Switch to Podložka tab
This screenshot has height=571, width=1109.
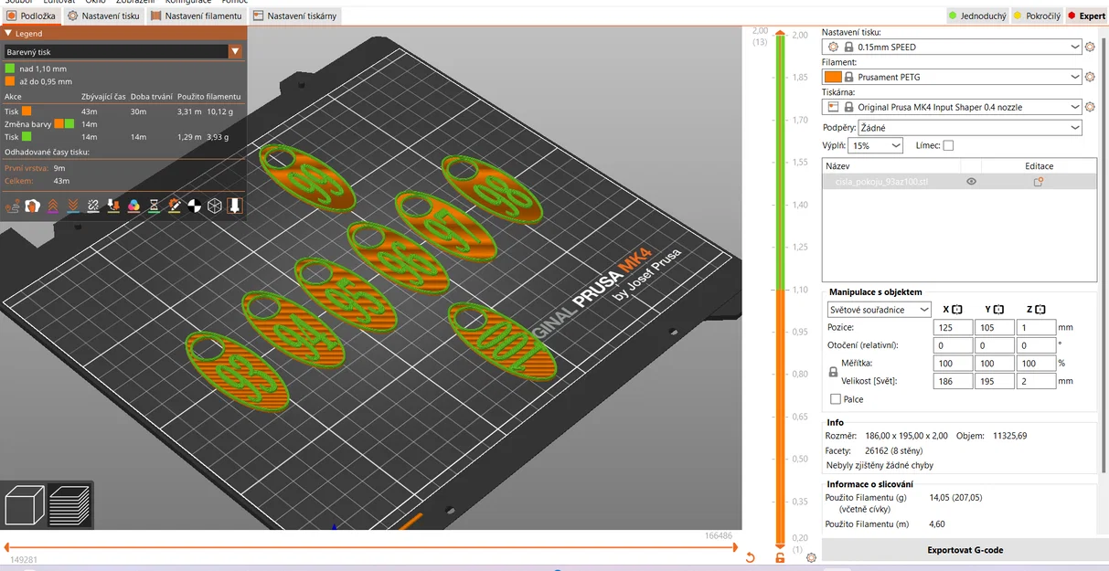(x=31, y=16)
